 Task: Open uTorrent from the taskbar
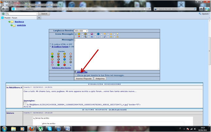(41, 129)
